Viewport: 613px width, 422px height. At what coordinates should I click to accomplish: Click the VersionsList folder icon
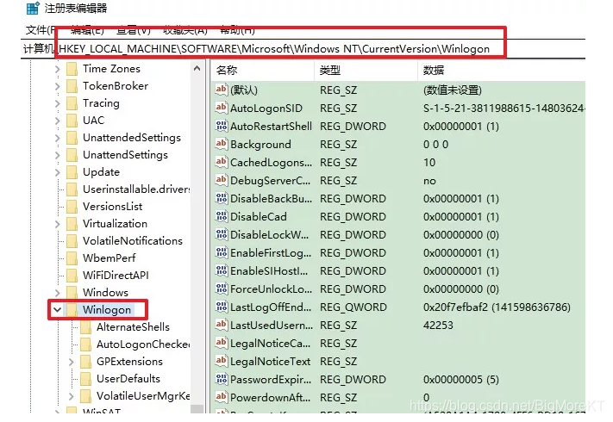coord(72,207)
